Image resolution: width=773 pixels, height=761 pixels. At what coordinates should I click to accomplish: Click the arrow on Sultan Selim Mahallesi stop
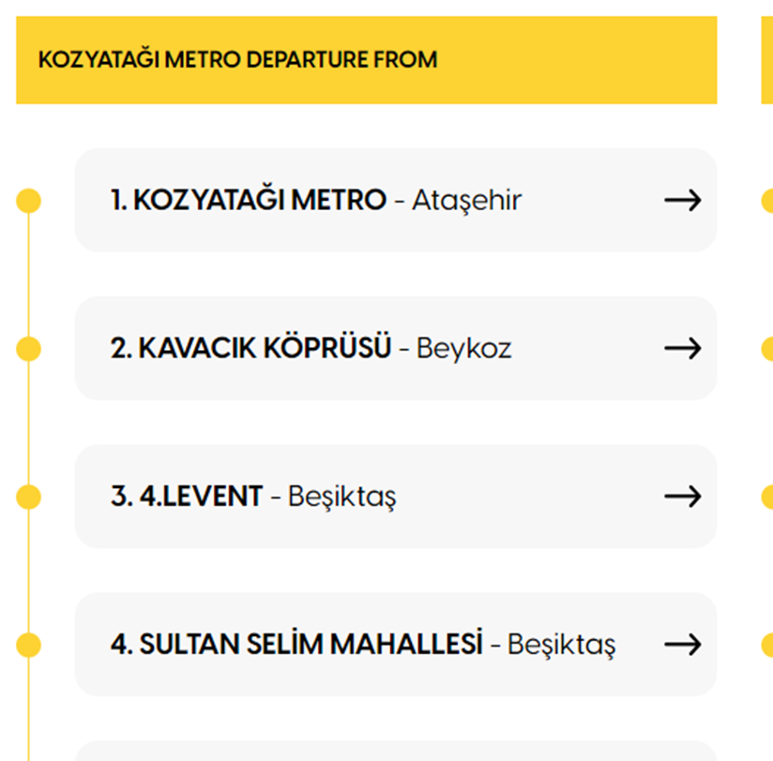682,645
